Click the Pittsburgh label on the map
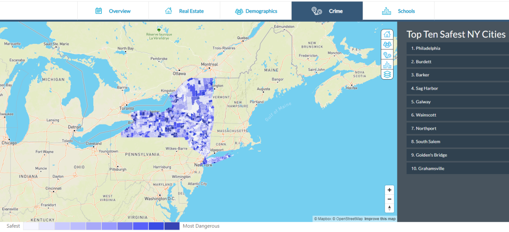Viewport: 509px width, 232px height. point(117,169)
